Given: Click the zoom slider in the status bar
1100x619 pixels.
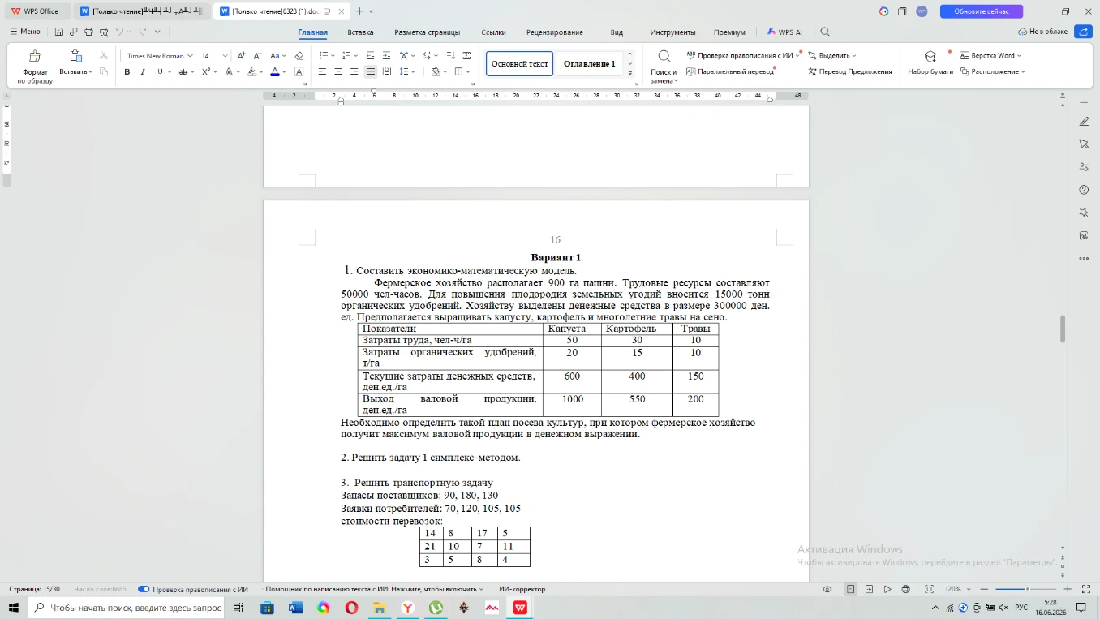Looking at the screenshot, I should tap(1027, 589).
